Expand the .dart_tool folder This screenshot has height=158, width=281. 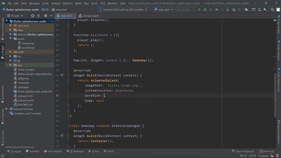[x=11, y=25]
